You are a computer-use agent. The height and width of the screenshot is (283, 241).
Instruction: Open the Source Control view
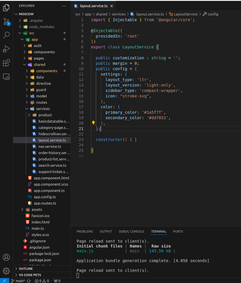click(x=6, y=21)
